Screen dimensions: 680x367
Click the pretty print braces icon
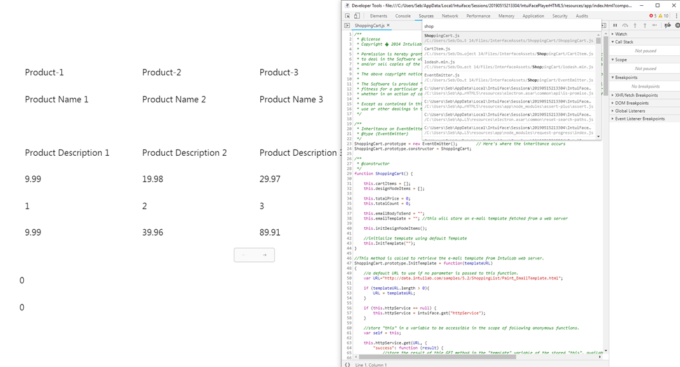coord(348,364)
